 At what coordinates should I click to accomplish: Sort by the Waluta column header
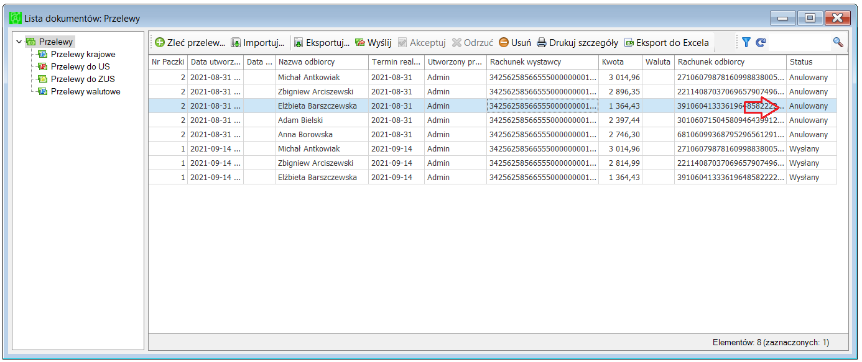(658, 62)
